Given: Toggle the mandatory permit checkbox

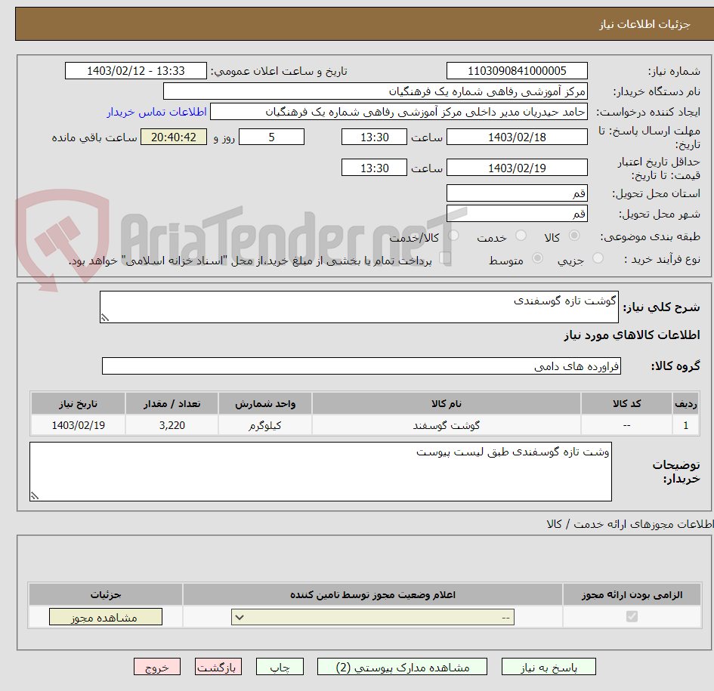Looking at the screenshot, I should coord(632,616).
